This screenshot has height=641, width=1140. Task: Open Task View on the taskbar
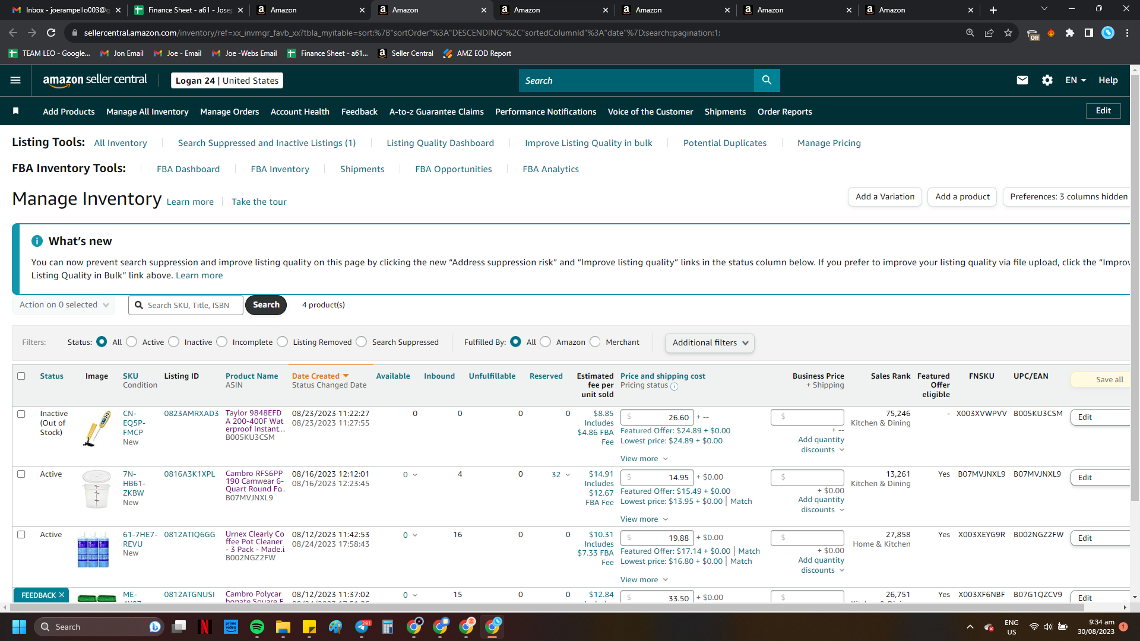point(179,627)
